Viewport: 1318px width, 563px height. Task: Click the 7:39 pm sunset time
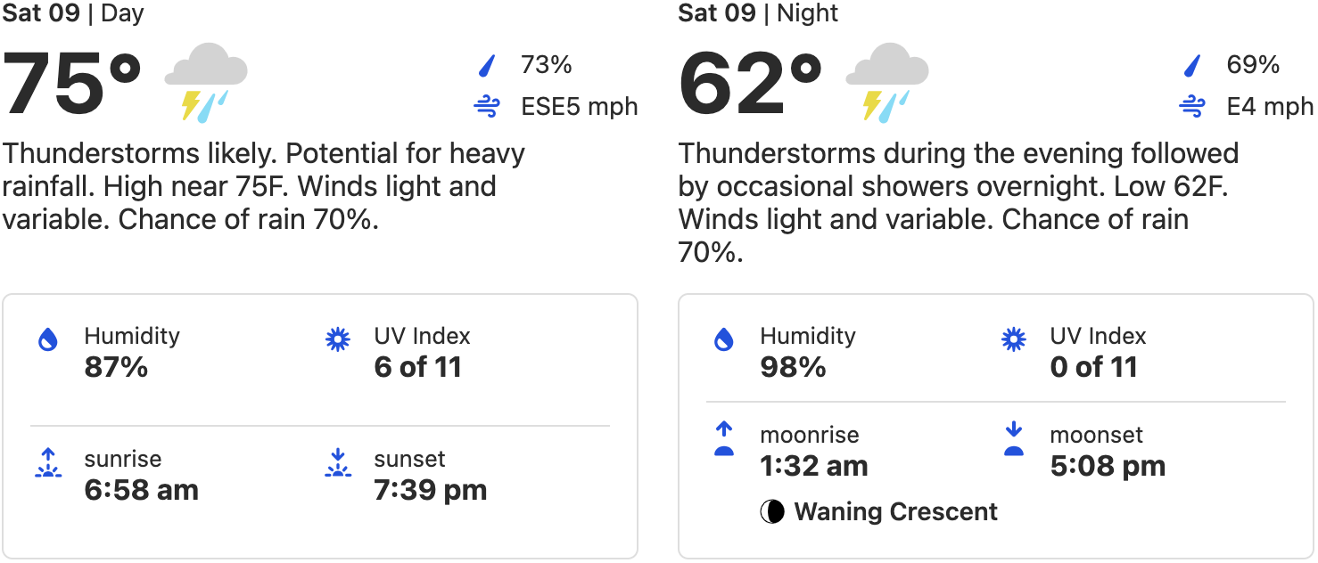[x=431, y=490]
